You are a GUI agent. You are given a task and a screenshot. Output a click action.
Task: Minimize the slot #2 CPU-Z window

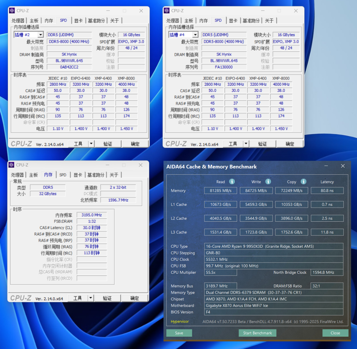coord(108,11)
